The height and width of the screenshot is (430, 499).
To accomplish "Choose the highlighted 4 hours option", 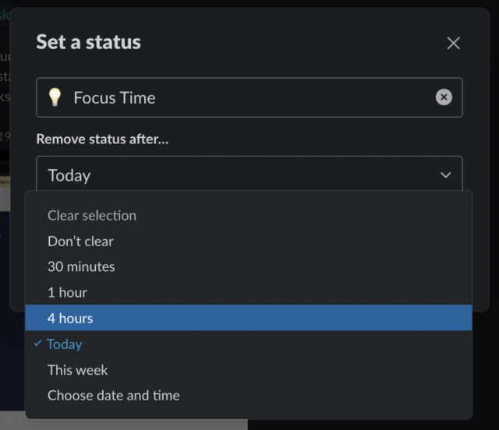I will point(70,318).
